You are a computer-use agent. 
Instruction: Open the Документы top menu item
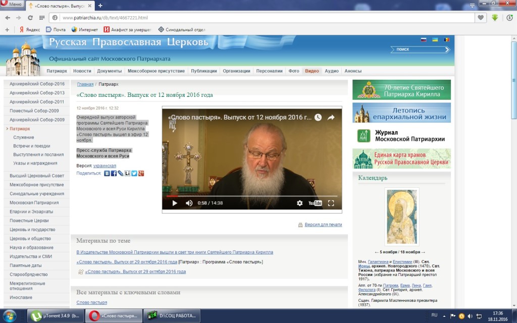tap(110, 71)
